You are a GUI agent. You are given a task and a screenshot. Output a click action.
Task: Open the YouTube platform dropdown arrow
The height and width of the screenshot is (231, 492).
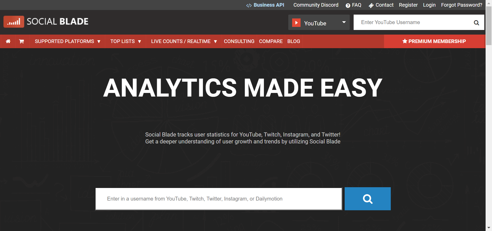click(344, 22)
